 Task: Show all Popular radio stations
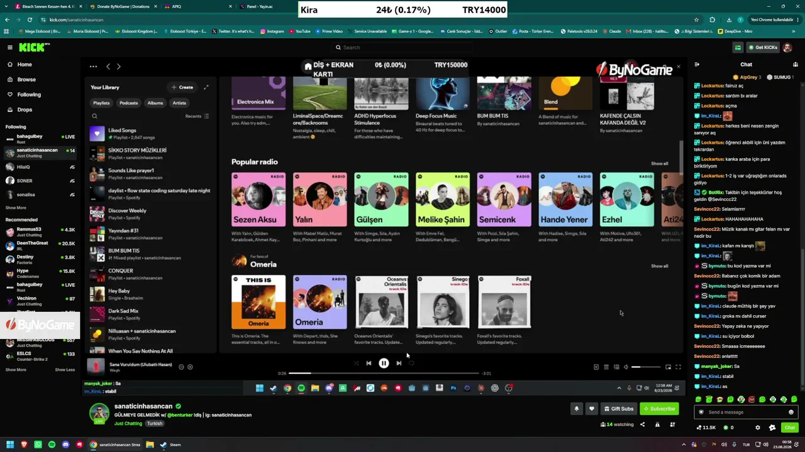[659, 163]
